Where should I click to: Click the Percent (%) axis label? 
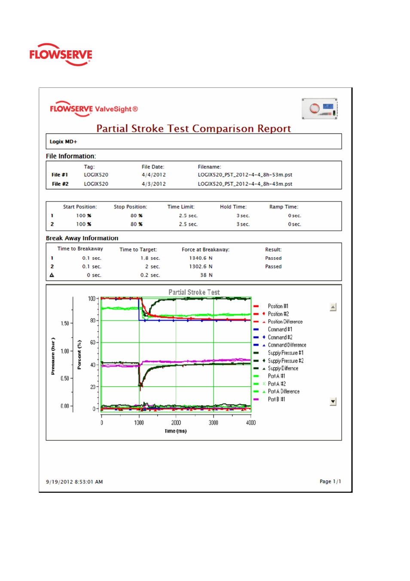(x=79, y=355)
